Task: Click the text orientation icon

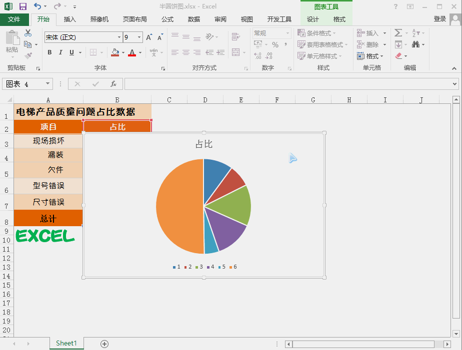Action: click(209, 37)
